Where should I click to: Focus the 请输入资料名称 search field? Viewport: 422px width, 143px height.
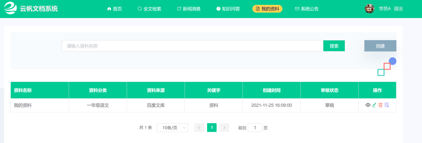tap(192, 46)
